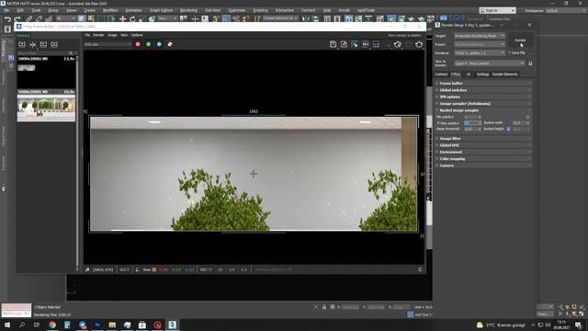Click the Render button in Render Setup
Screen dimensions: 588x331
pos(520,40)
